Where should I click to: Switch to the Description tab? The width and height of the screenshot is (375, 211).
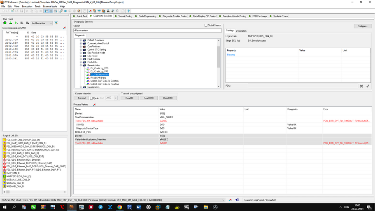point(241,31)
